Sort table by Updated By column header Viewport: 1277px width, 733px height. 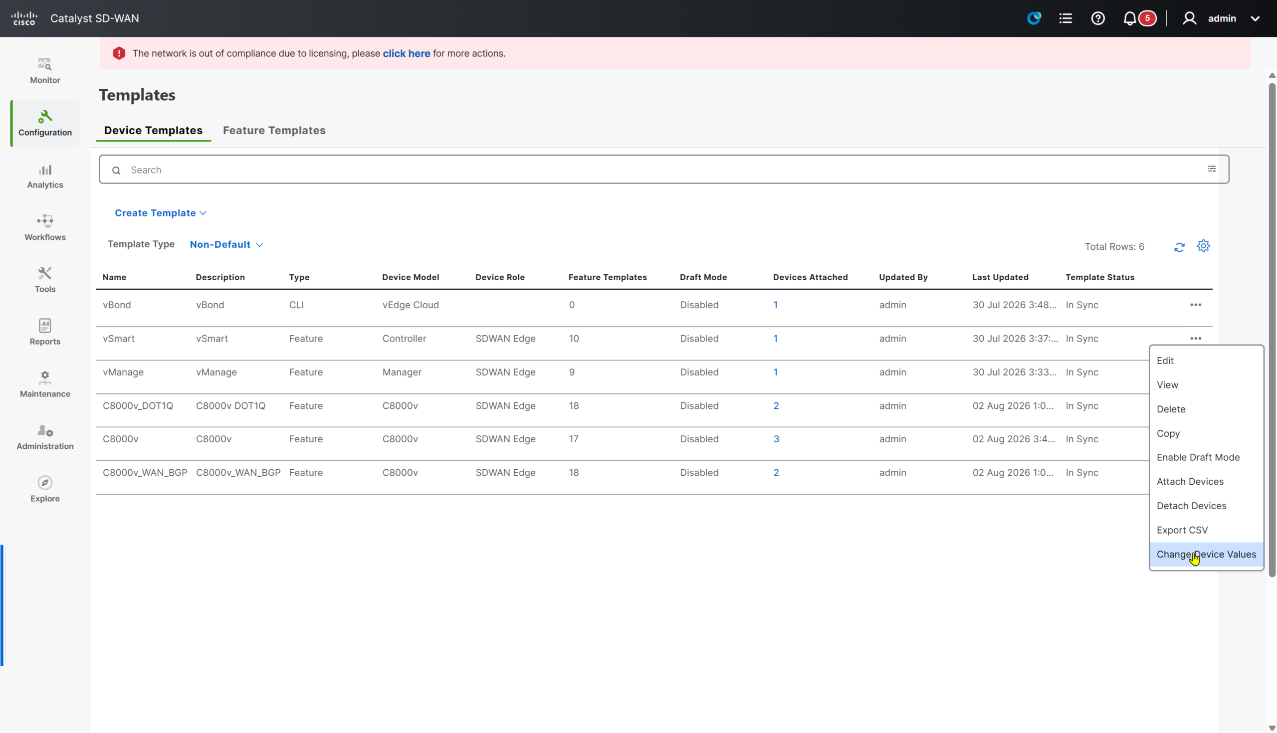(x=903, y=277)
